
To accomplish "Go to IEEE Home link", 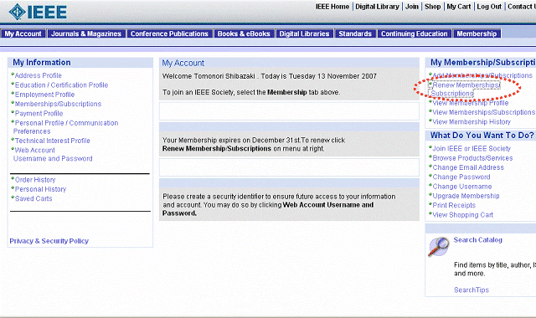I will [332, 7].
